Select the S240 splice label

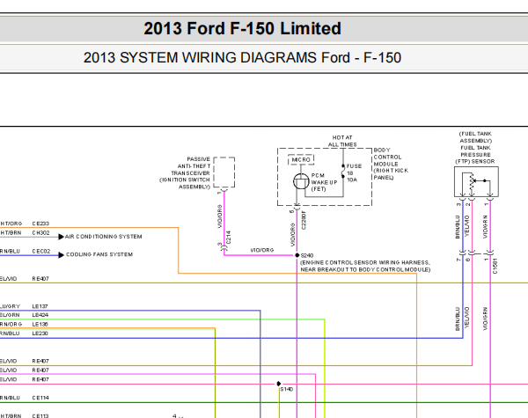click(x=307, y=256)
